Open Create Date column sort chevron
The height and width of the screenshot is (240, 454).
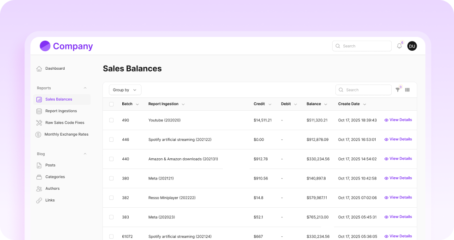click(x=364, y=104)
